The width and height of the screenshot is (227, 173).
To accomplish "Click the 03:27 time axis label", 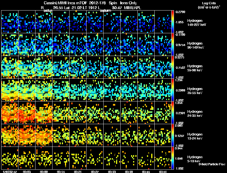I will pyautogui.click(x=95, y=172).
